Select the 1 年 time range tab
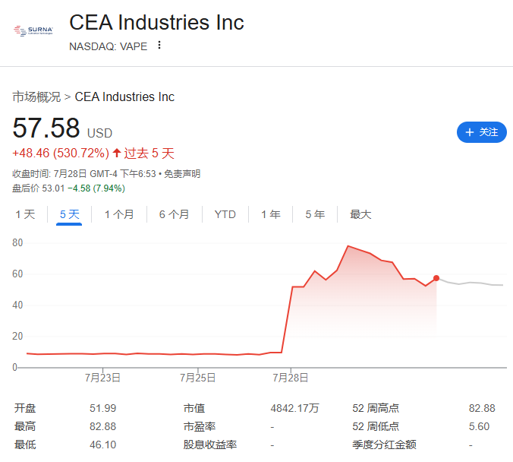513x462 pixels. [x=271, y=214]
